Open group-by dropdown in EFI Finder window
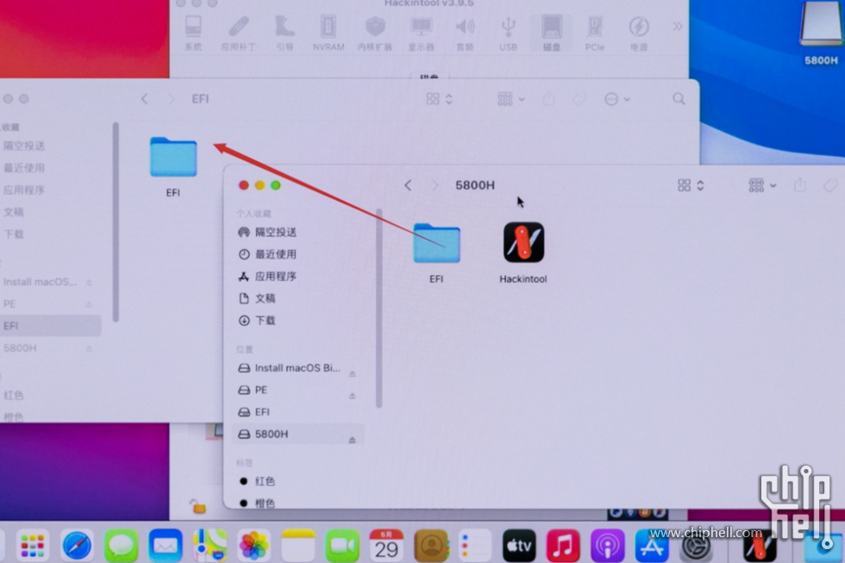The image size is (845, 563). (x=510, y=98)
